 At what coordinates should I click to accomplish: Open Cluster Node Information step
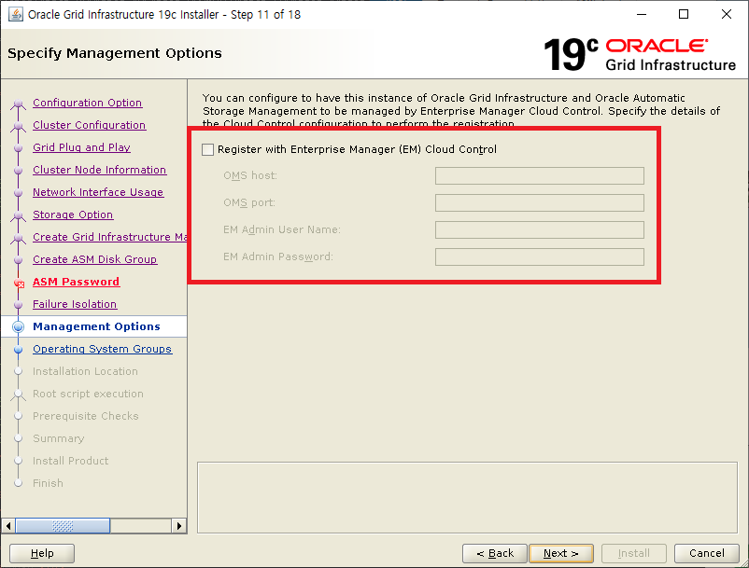click(99, 170)
